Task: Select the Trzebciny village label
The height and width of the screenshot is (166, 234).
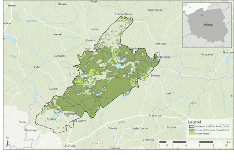Action: 155,115
